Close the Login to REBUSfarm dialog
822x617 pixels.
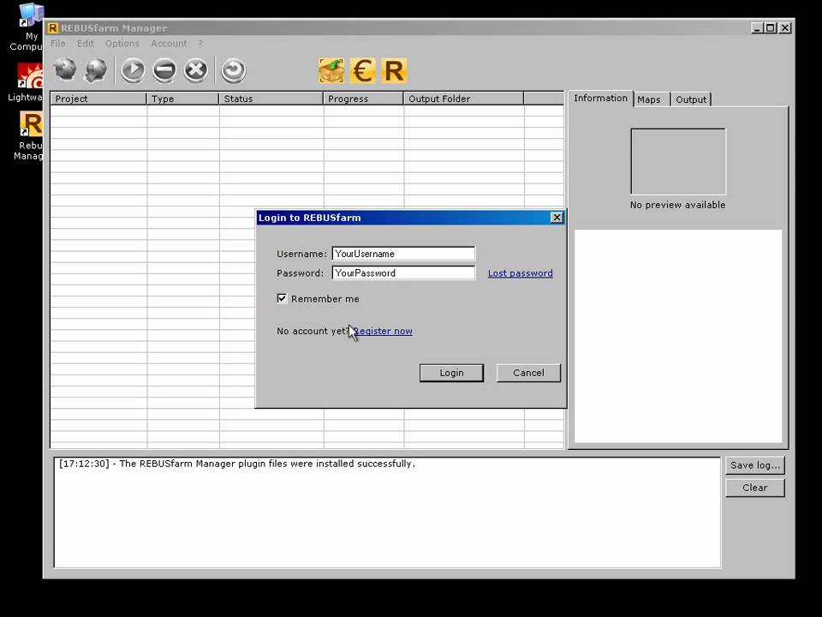(557, 218)
